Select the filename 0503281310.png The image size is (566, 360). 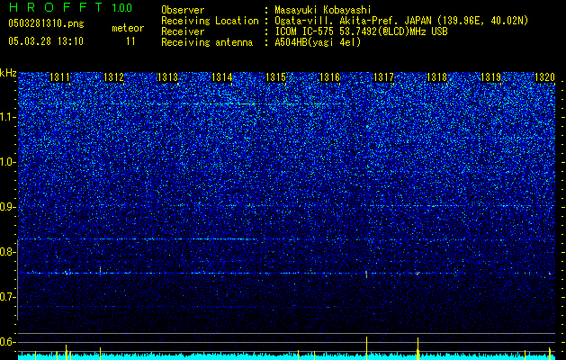pyautogui.click(x=46, y=23)
